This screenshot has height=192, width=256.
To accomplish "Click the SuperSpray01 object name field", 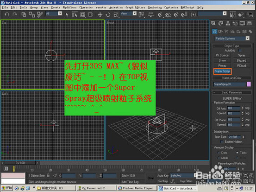I will coord(230,84).
